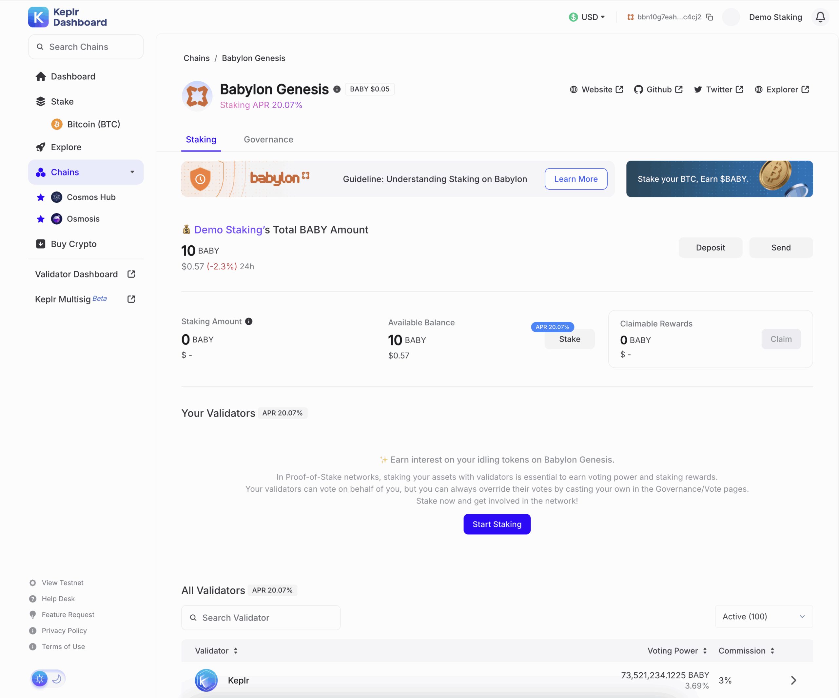This screenshot has width=839, height=698.
Task: Click the Claim rewards button
Action: click(781, 339)
